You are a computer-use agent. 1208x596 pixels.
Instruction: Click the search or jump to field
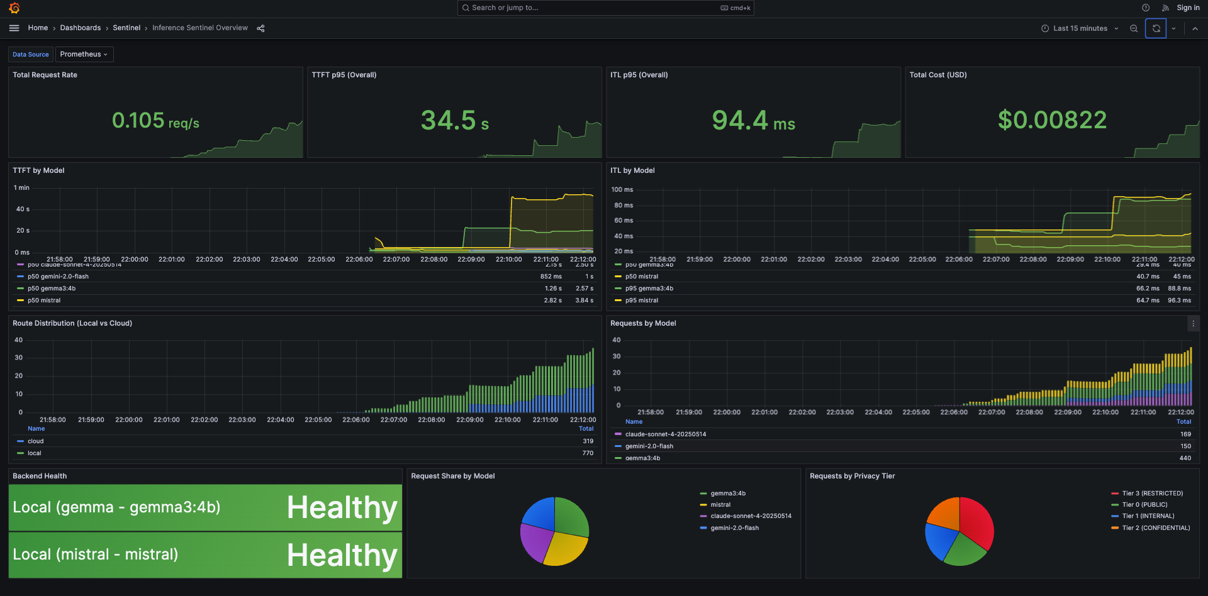click(x=604, y=8)
